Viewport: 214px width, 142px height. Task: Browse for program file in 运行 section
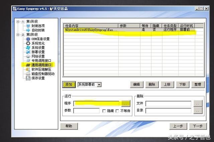point(125,103)
